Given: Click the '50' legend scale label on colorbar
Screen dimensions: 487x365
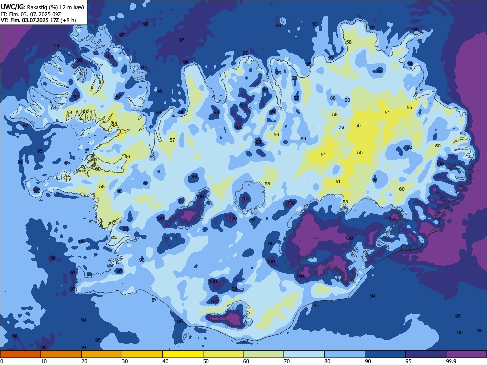Looking at the screenshot, I should pos(206,361).
